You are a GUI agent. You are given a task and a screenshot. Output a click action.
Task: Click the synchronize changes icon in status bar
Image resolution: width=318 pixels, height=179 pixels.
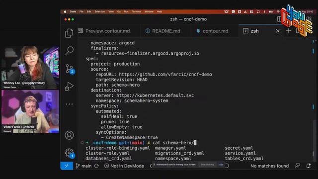click(x=96, y=166)
